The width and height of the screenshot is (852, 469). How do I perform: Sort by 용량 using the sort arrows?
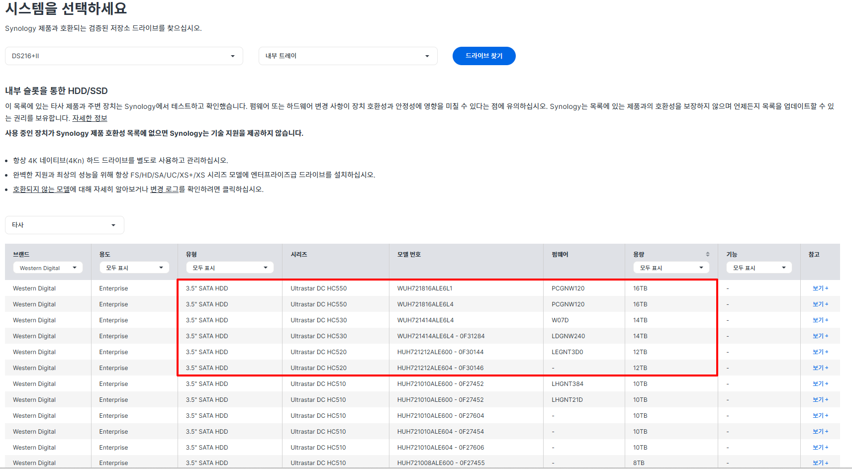tap(708, 254)
